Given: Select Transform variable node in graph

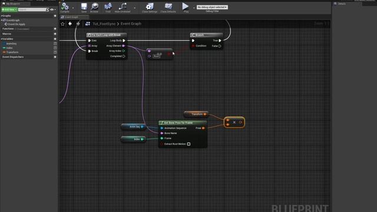Looking at the screenshot, I should click(196, 114).
